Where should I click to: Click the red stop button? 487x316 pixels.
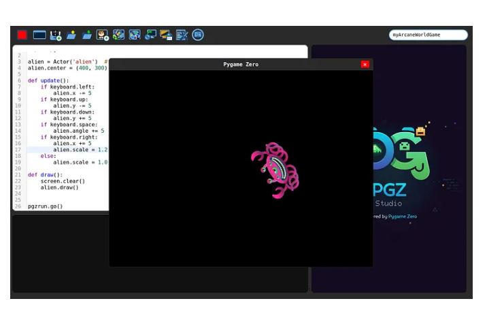[x=22, y=35]
